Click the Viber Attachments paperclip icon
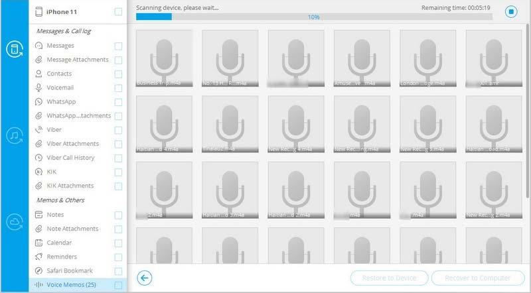Viewport: 531px width, 293px height. [39, 144]
